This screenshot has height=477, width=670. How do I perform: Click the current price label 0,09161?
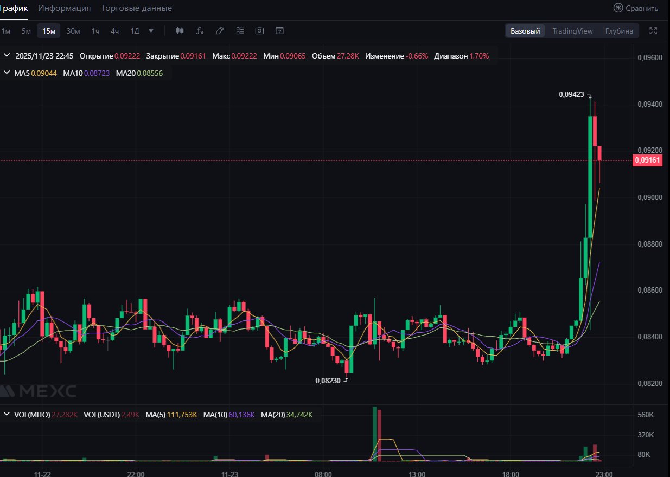[647, 160]
